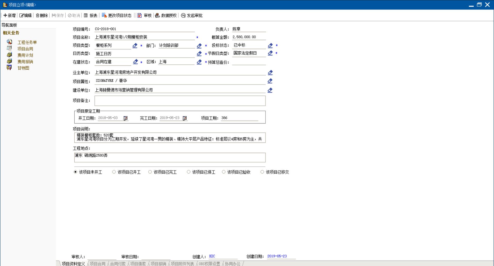Image resolution: width=494 pixels, height=266 pixels.
Task: Open the 项目类型 selector eraser icon
Action: click(135, 45)
